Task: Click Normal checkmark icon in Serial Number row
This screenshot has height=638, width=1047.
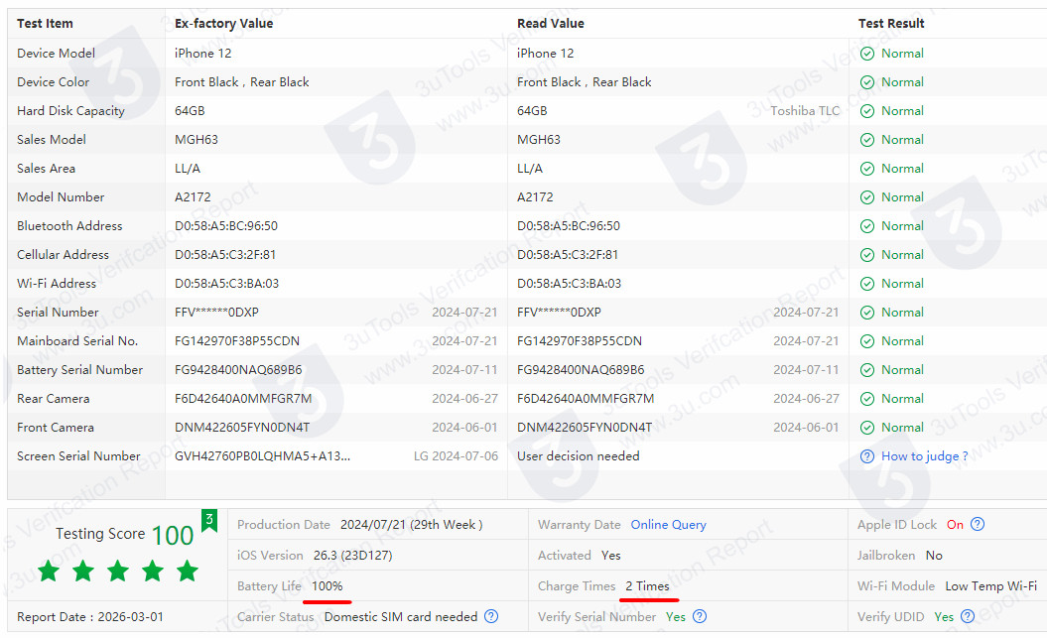Action: click(867, 313)
